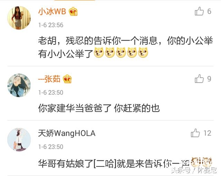
Task: Open 小冰WB's profile avatar
Action: click(19, 18)
